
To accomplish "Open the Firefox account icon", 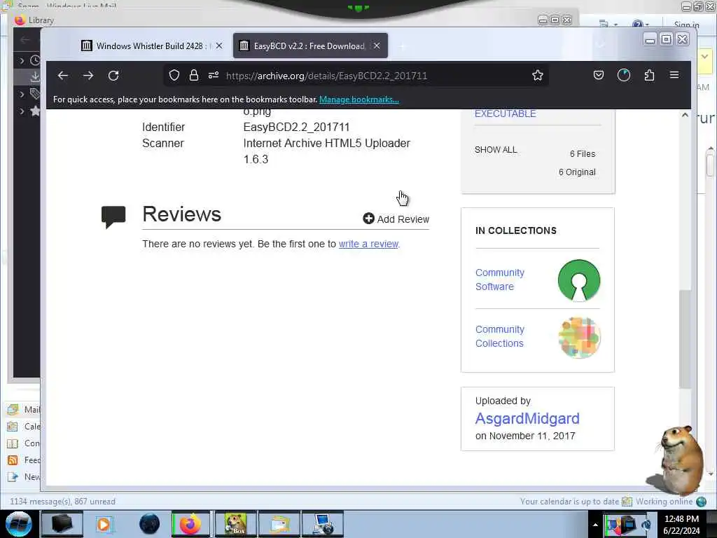I will [624, 75].
